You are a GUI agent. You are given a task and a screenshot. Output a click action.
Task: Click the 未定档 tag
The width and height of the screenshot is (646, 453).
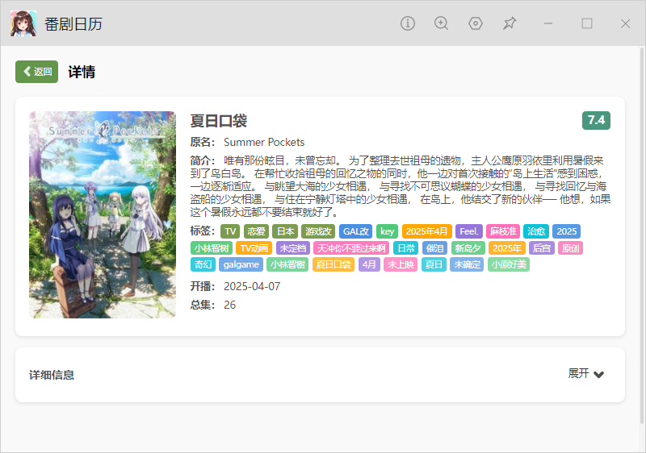[x=293, y=248]
